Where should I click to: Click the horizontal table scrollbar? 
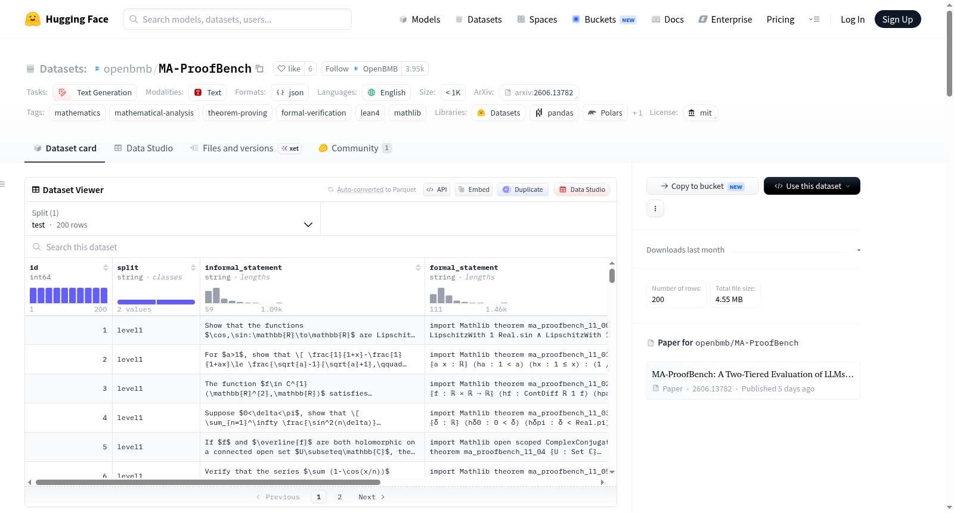coord(207,482)
